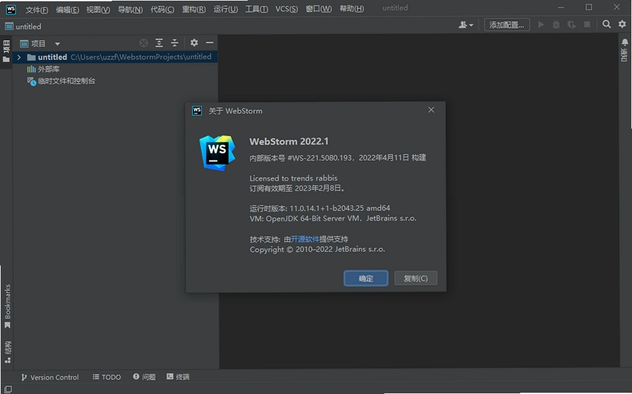Open IDE settings gear in top toolbar
This screenshot has height=394, width=632.
[x=623, y=24]
